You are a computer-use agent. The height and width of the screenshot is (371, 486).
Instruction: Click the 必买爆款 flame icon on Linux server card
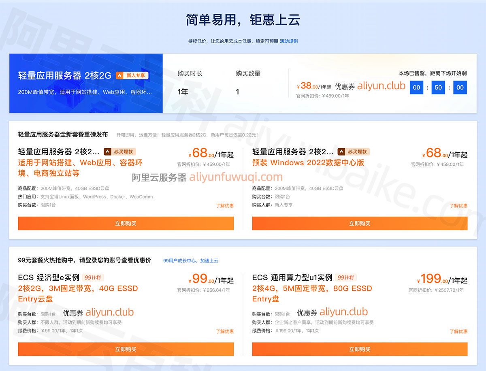click(108, 151)
